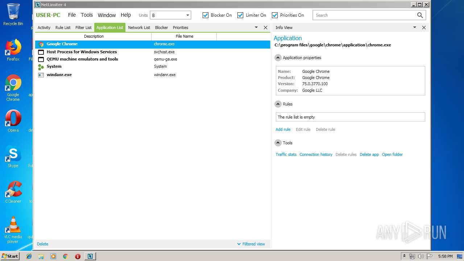
Task: Open Connection history link
Action: point(316,154)
